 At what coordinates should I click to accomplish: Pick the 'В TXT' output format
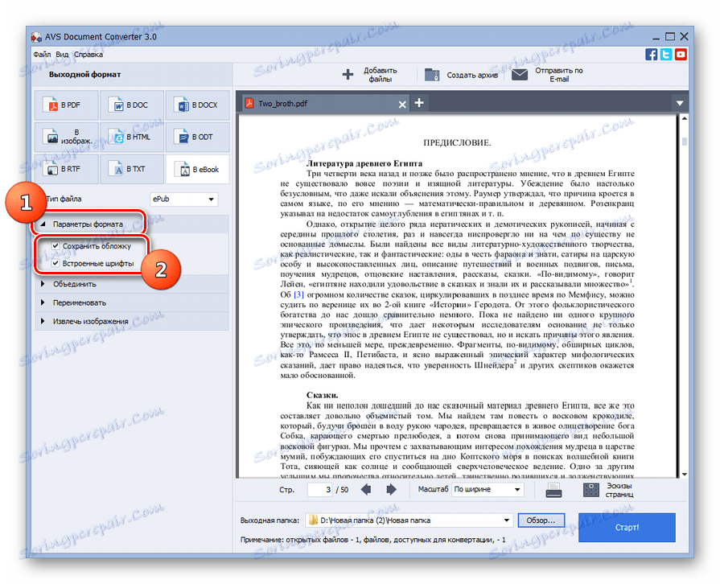coord(132,169)
